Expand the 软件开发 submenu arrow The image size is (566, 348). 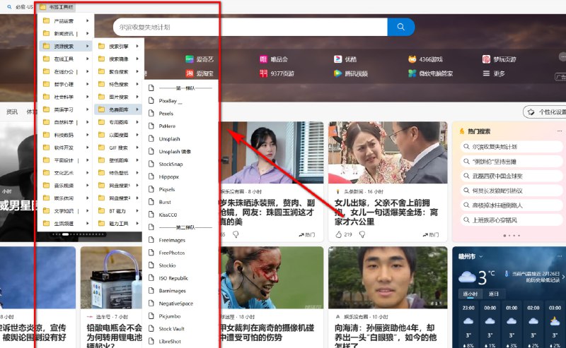point(87,148)
